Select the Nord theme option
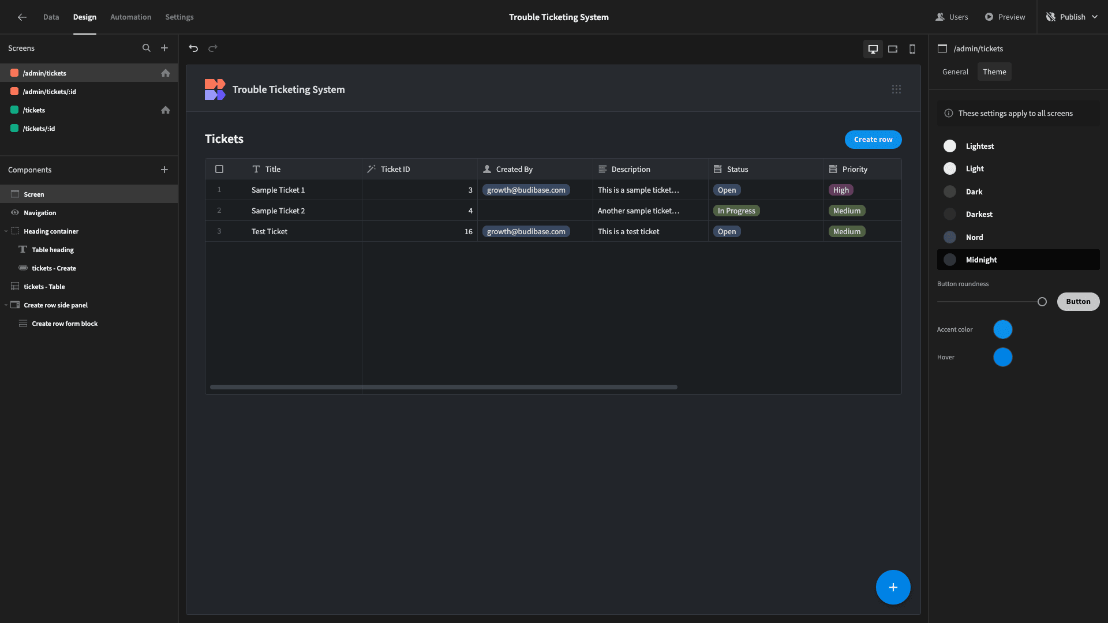Screen dimensions: 1108x623 [x=1018, y=237]
